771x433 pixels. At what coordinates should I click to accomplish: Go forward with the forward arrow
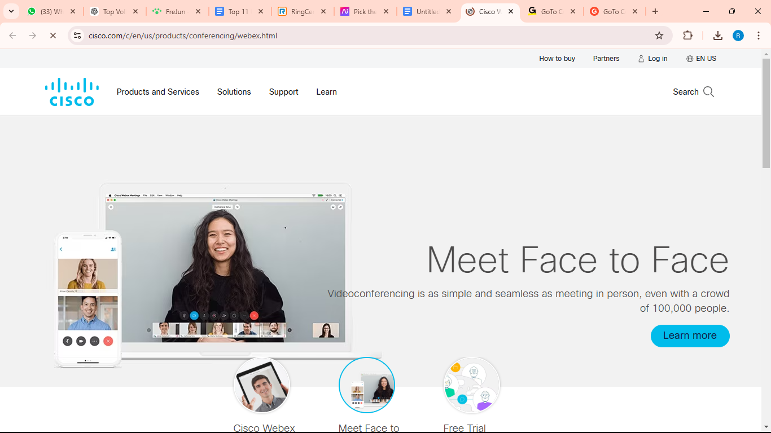click(x=33, y=36)
